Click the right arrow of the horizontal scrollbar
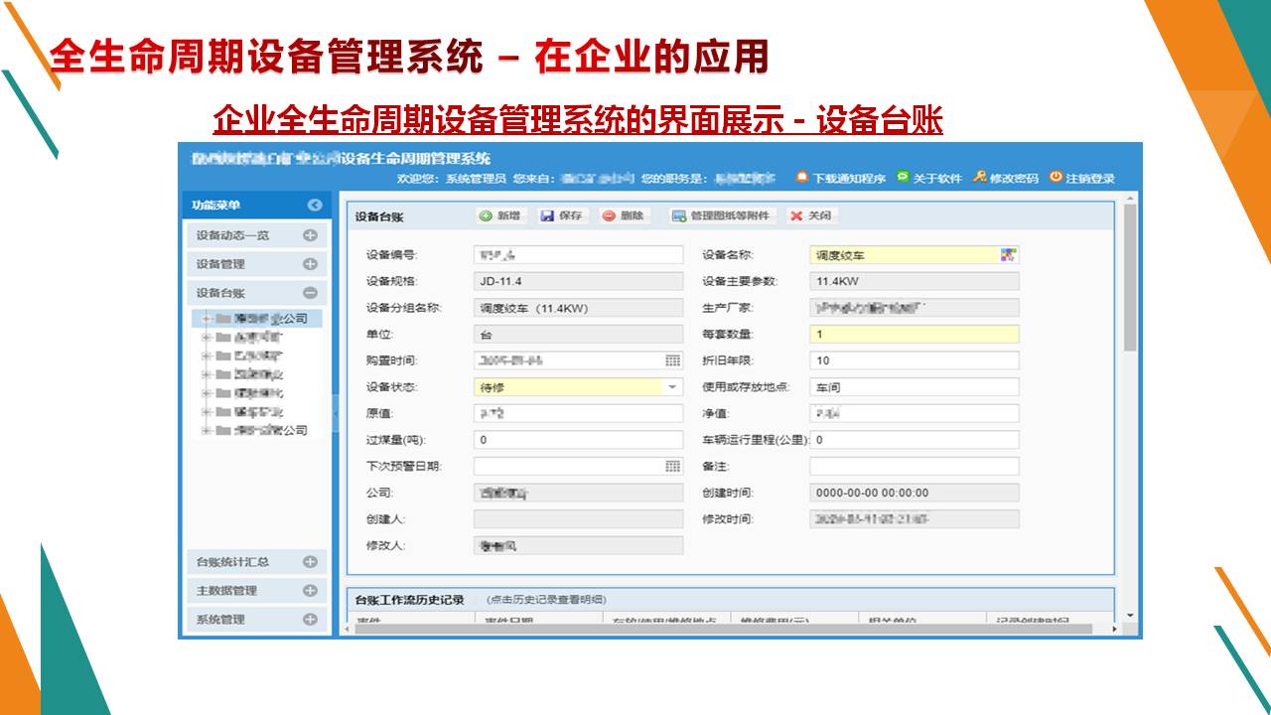 (x=1115, y=629)
